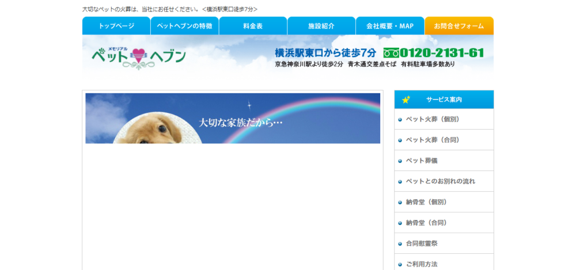
Task: Open ペット火葬（合同） service link
Action: [444, 139]
